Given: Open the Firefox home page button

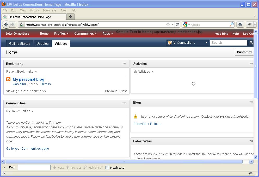Looking at the screenshot, I should 240,24.
